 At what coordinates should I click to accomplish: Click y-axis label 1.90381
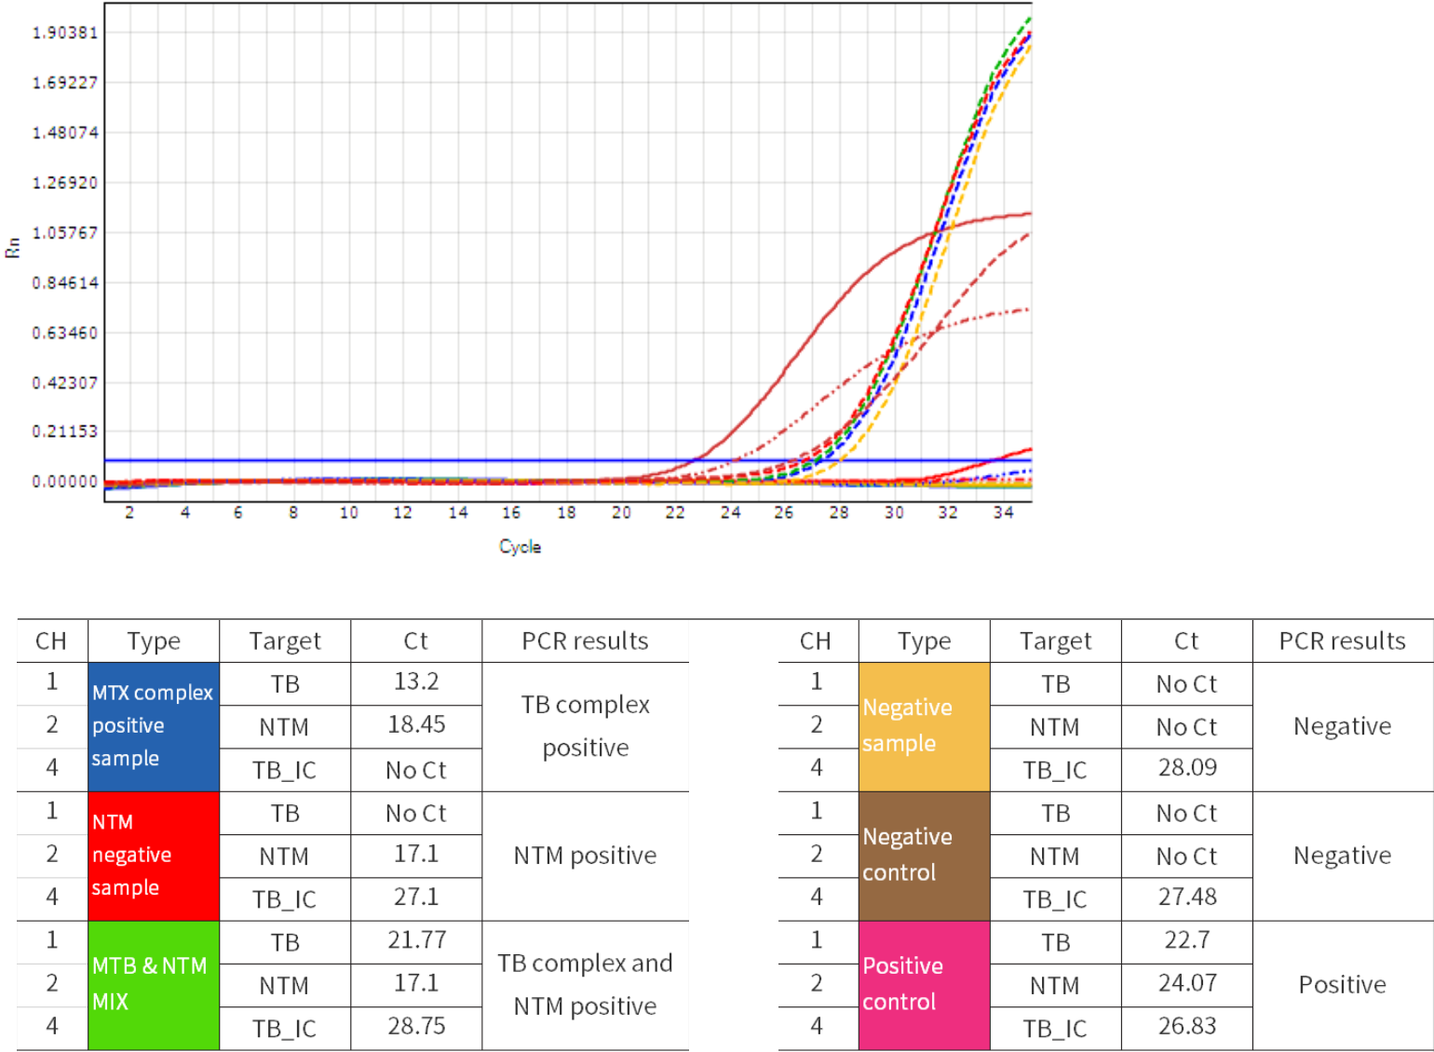pyautogui.click(x=64, y=33)
